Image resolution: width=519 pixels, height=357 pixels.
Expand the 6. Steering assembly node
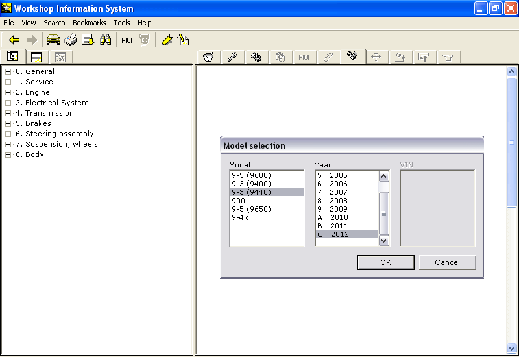pyautogui.click(x=8, y=134)
